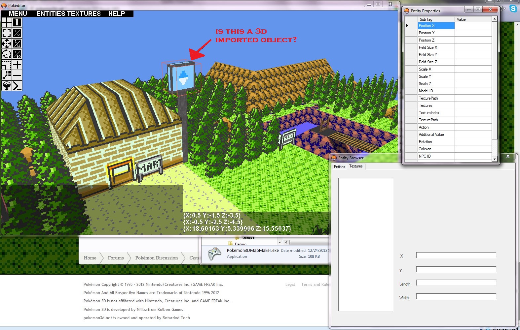Select the Textures property row
This screenshot has width=520, height=330.
pos(448,105)
